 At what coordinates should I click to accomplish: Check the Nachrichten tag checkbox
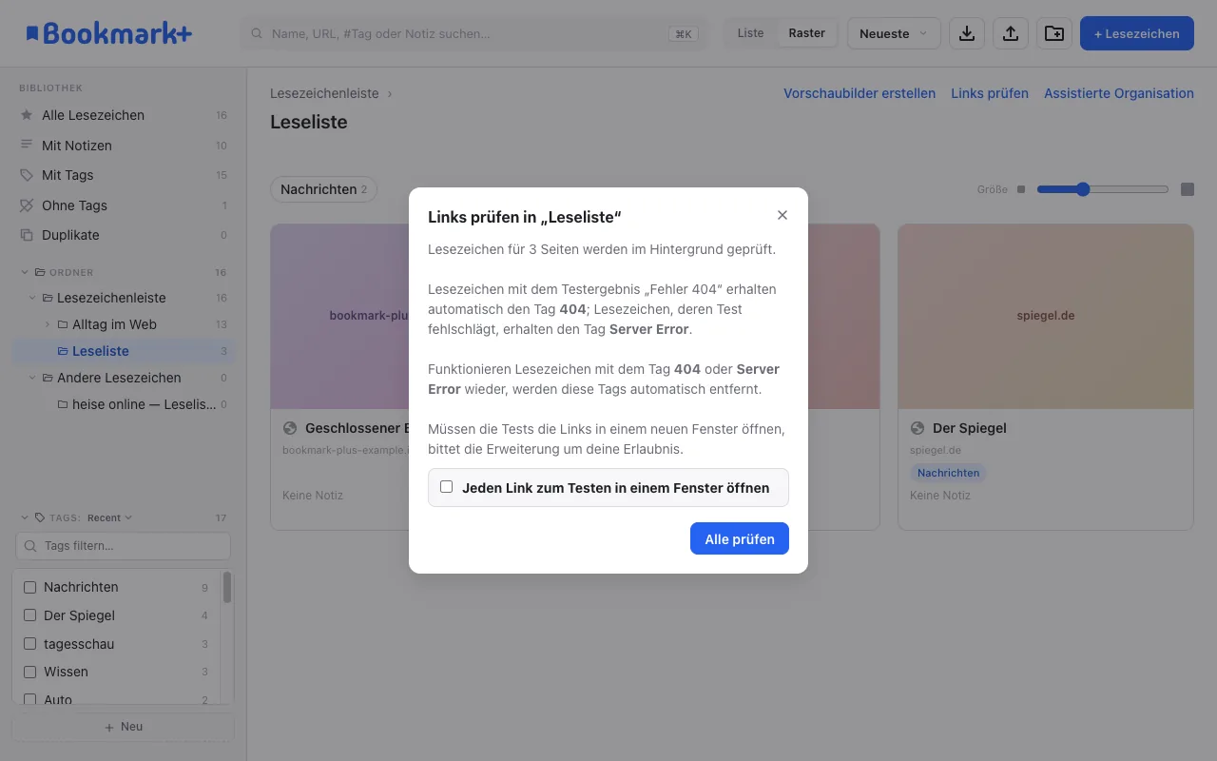point(29,588)
